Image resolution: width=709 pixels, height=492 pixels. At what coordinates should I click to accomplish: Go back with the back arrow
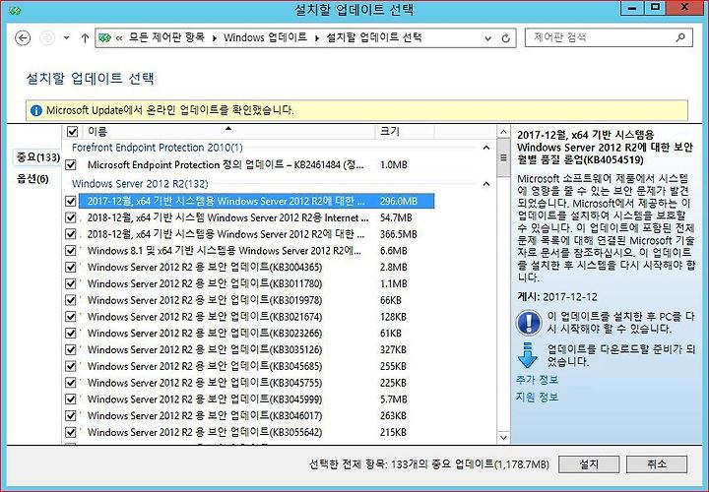[x=23, y=38]
